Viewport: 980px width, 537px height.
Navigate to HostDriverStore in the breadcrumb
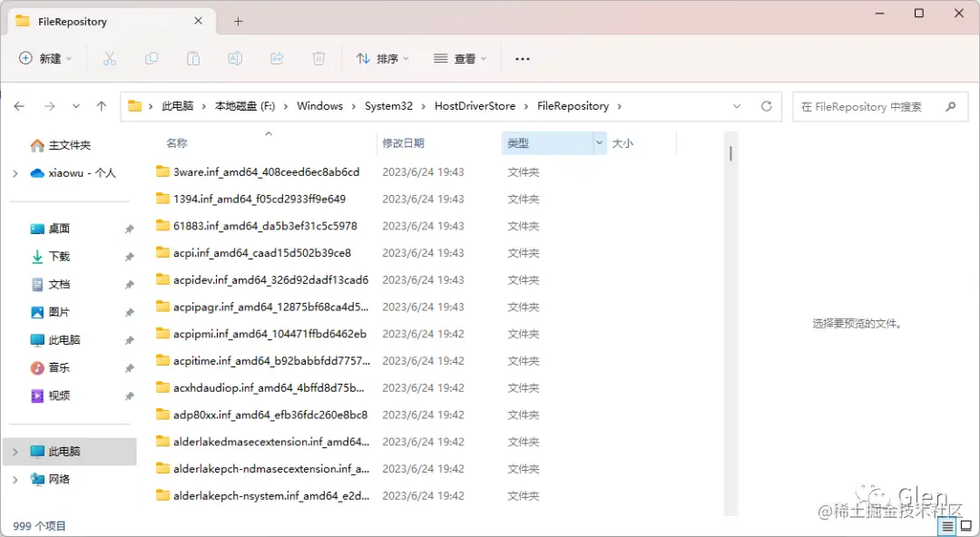tap(475, 106)
